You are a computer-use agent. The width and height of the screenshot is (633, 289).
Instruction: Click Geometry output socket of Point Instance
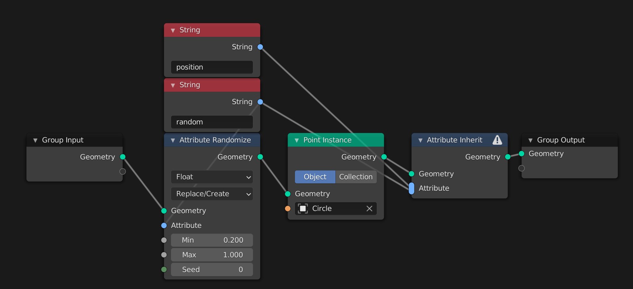click(x=384, y=157)
